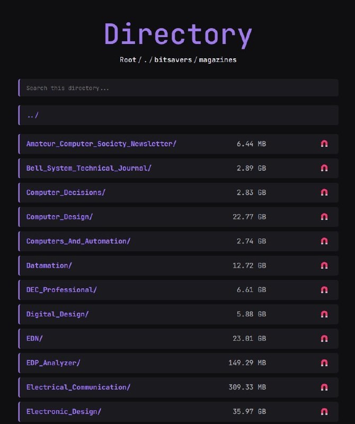
Task: Click magnet icon on Computer_Decisions row
Action: 324,192
